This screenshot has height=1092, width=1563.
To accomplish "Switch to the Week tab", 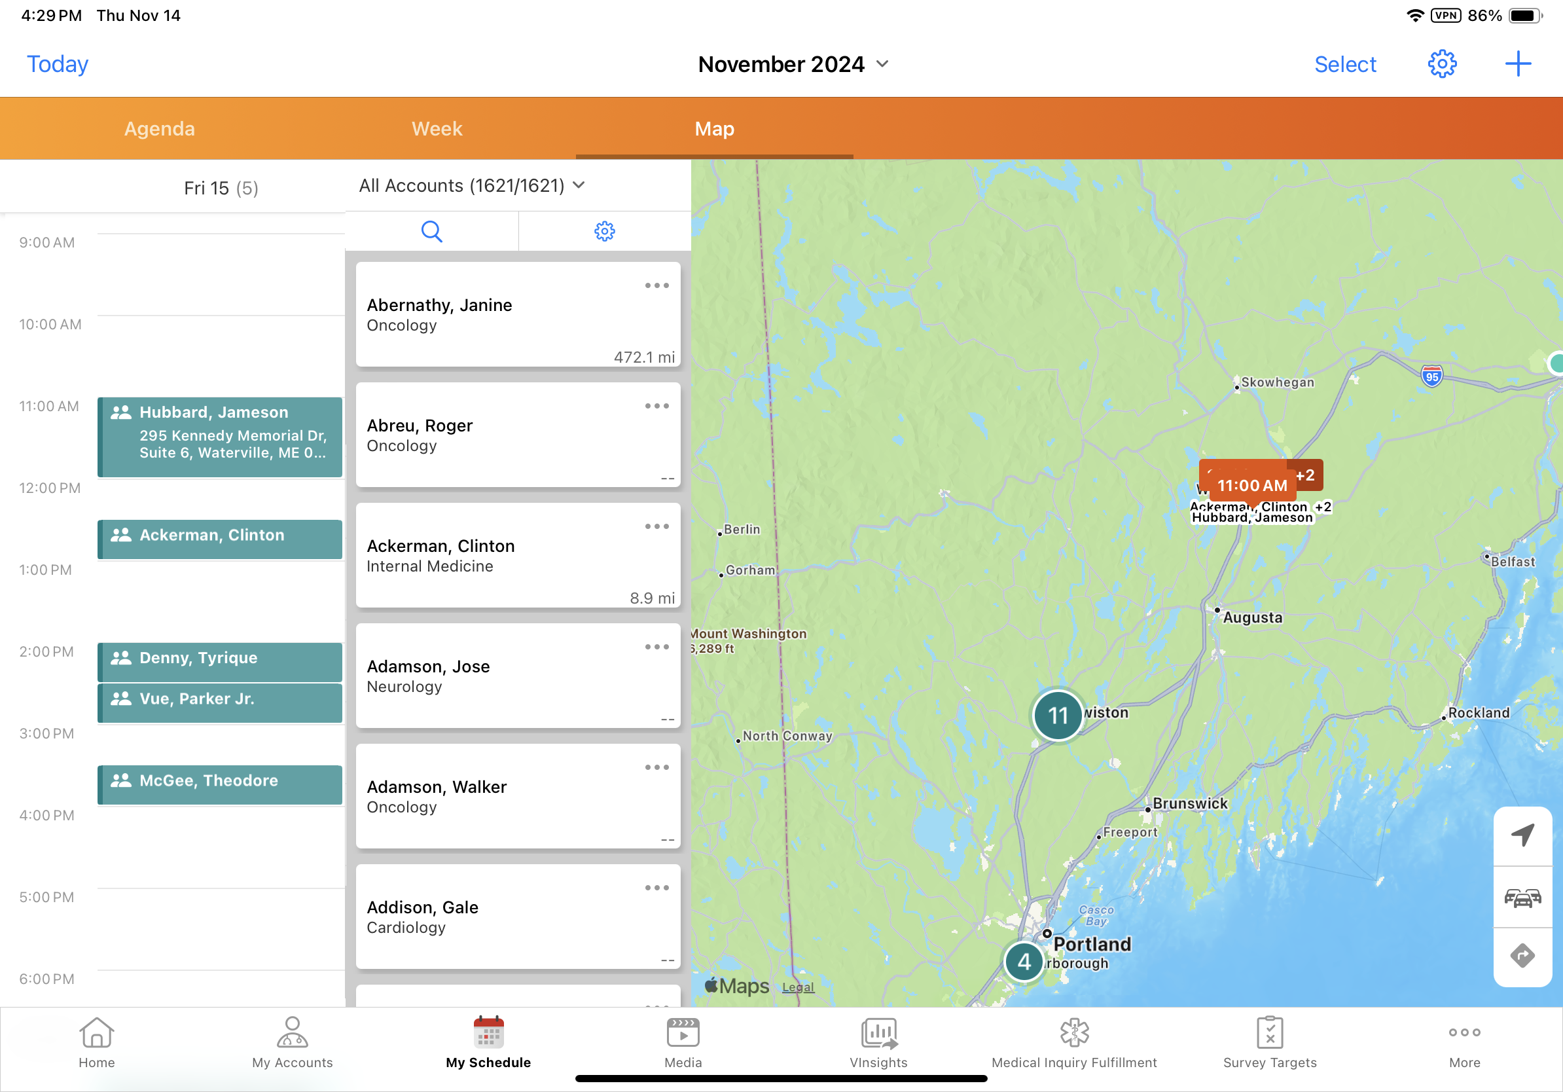I will pos(437,129).
